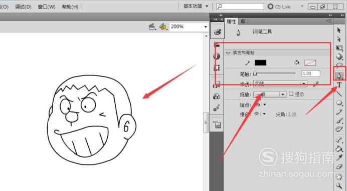Open the CS Live dropdown arrow

pyautogui.click(x=302, y=6)
